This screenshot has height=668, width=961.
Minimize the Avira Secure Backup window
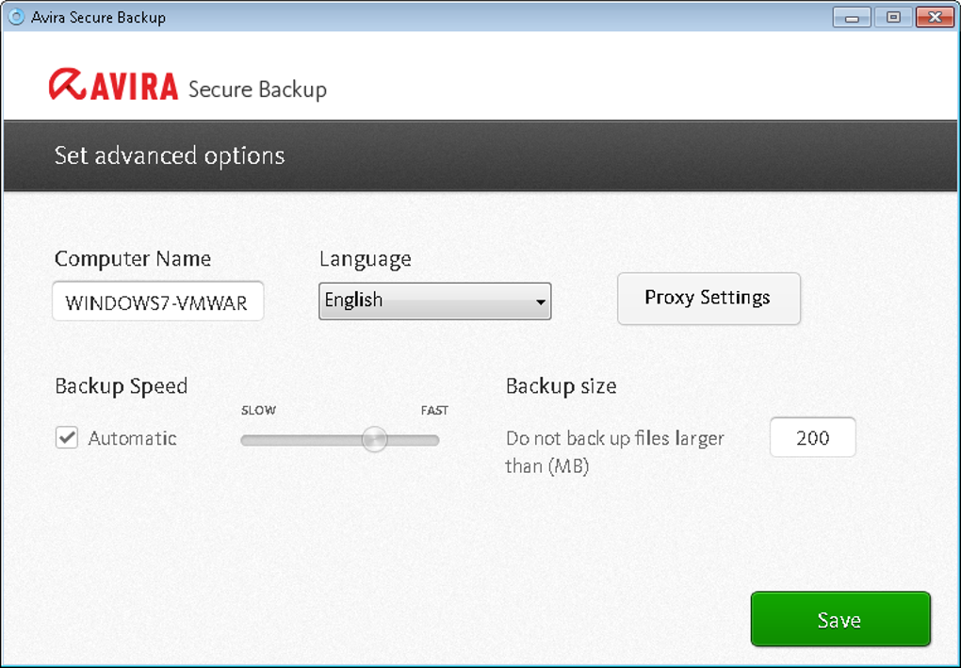coord(852,17)
